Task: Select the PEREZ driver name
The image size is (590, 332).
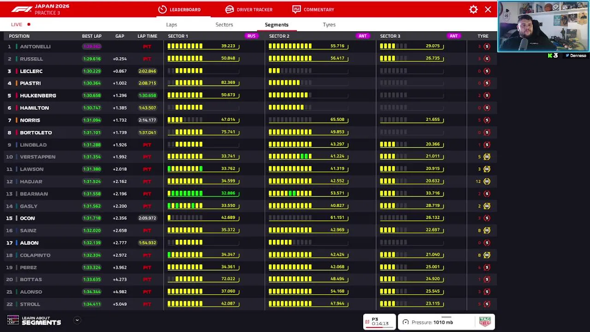Action: (28, 267)
